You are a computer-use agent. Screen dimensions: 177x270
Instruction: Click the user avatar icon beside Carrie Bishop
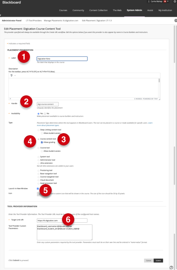(x=149, y=1)
